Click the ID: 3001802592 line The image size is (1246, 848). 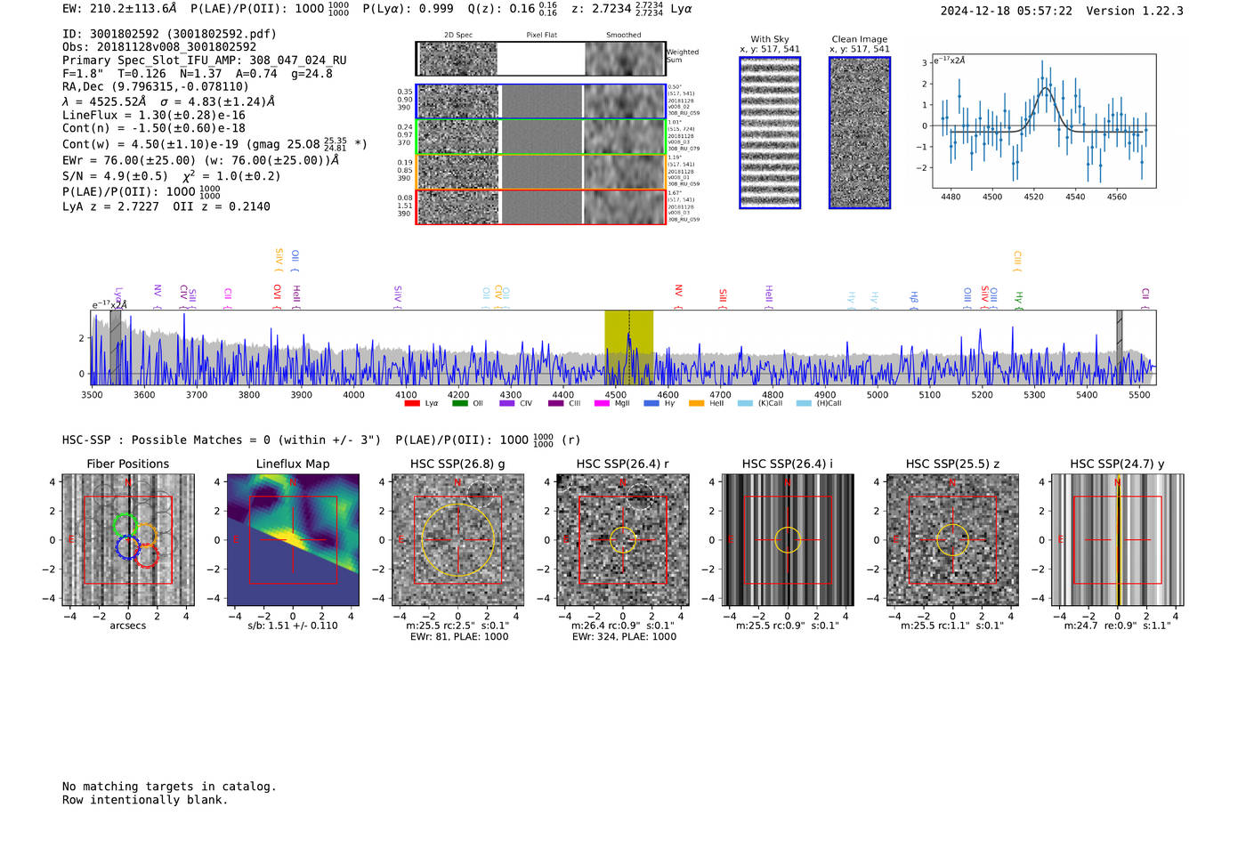(169, 34)
